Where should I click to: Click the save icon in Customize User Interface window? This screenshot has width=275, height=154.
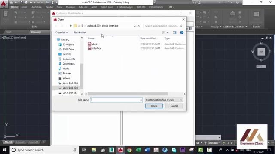coord(191,29)
